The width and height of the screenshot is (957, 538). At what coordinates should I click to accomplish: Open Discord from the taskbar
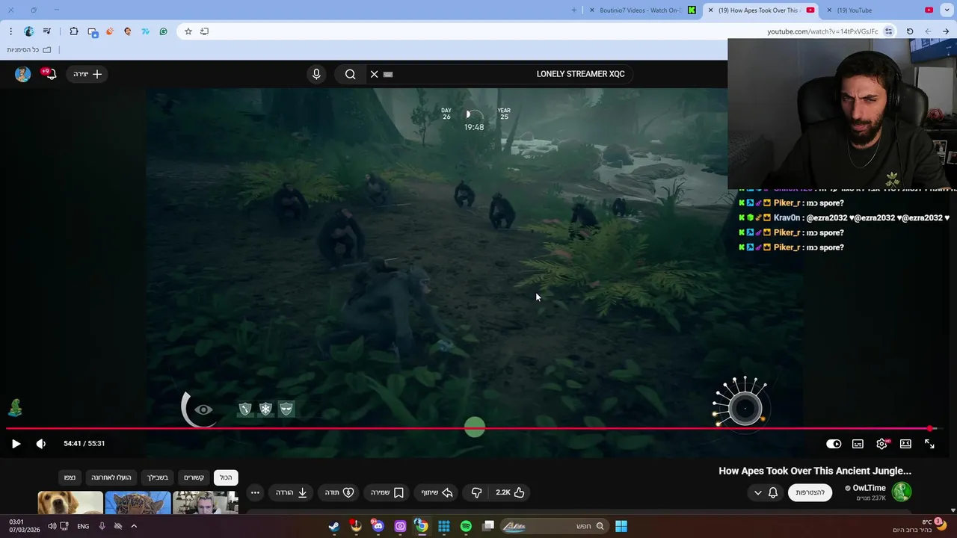pos(378,526)
